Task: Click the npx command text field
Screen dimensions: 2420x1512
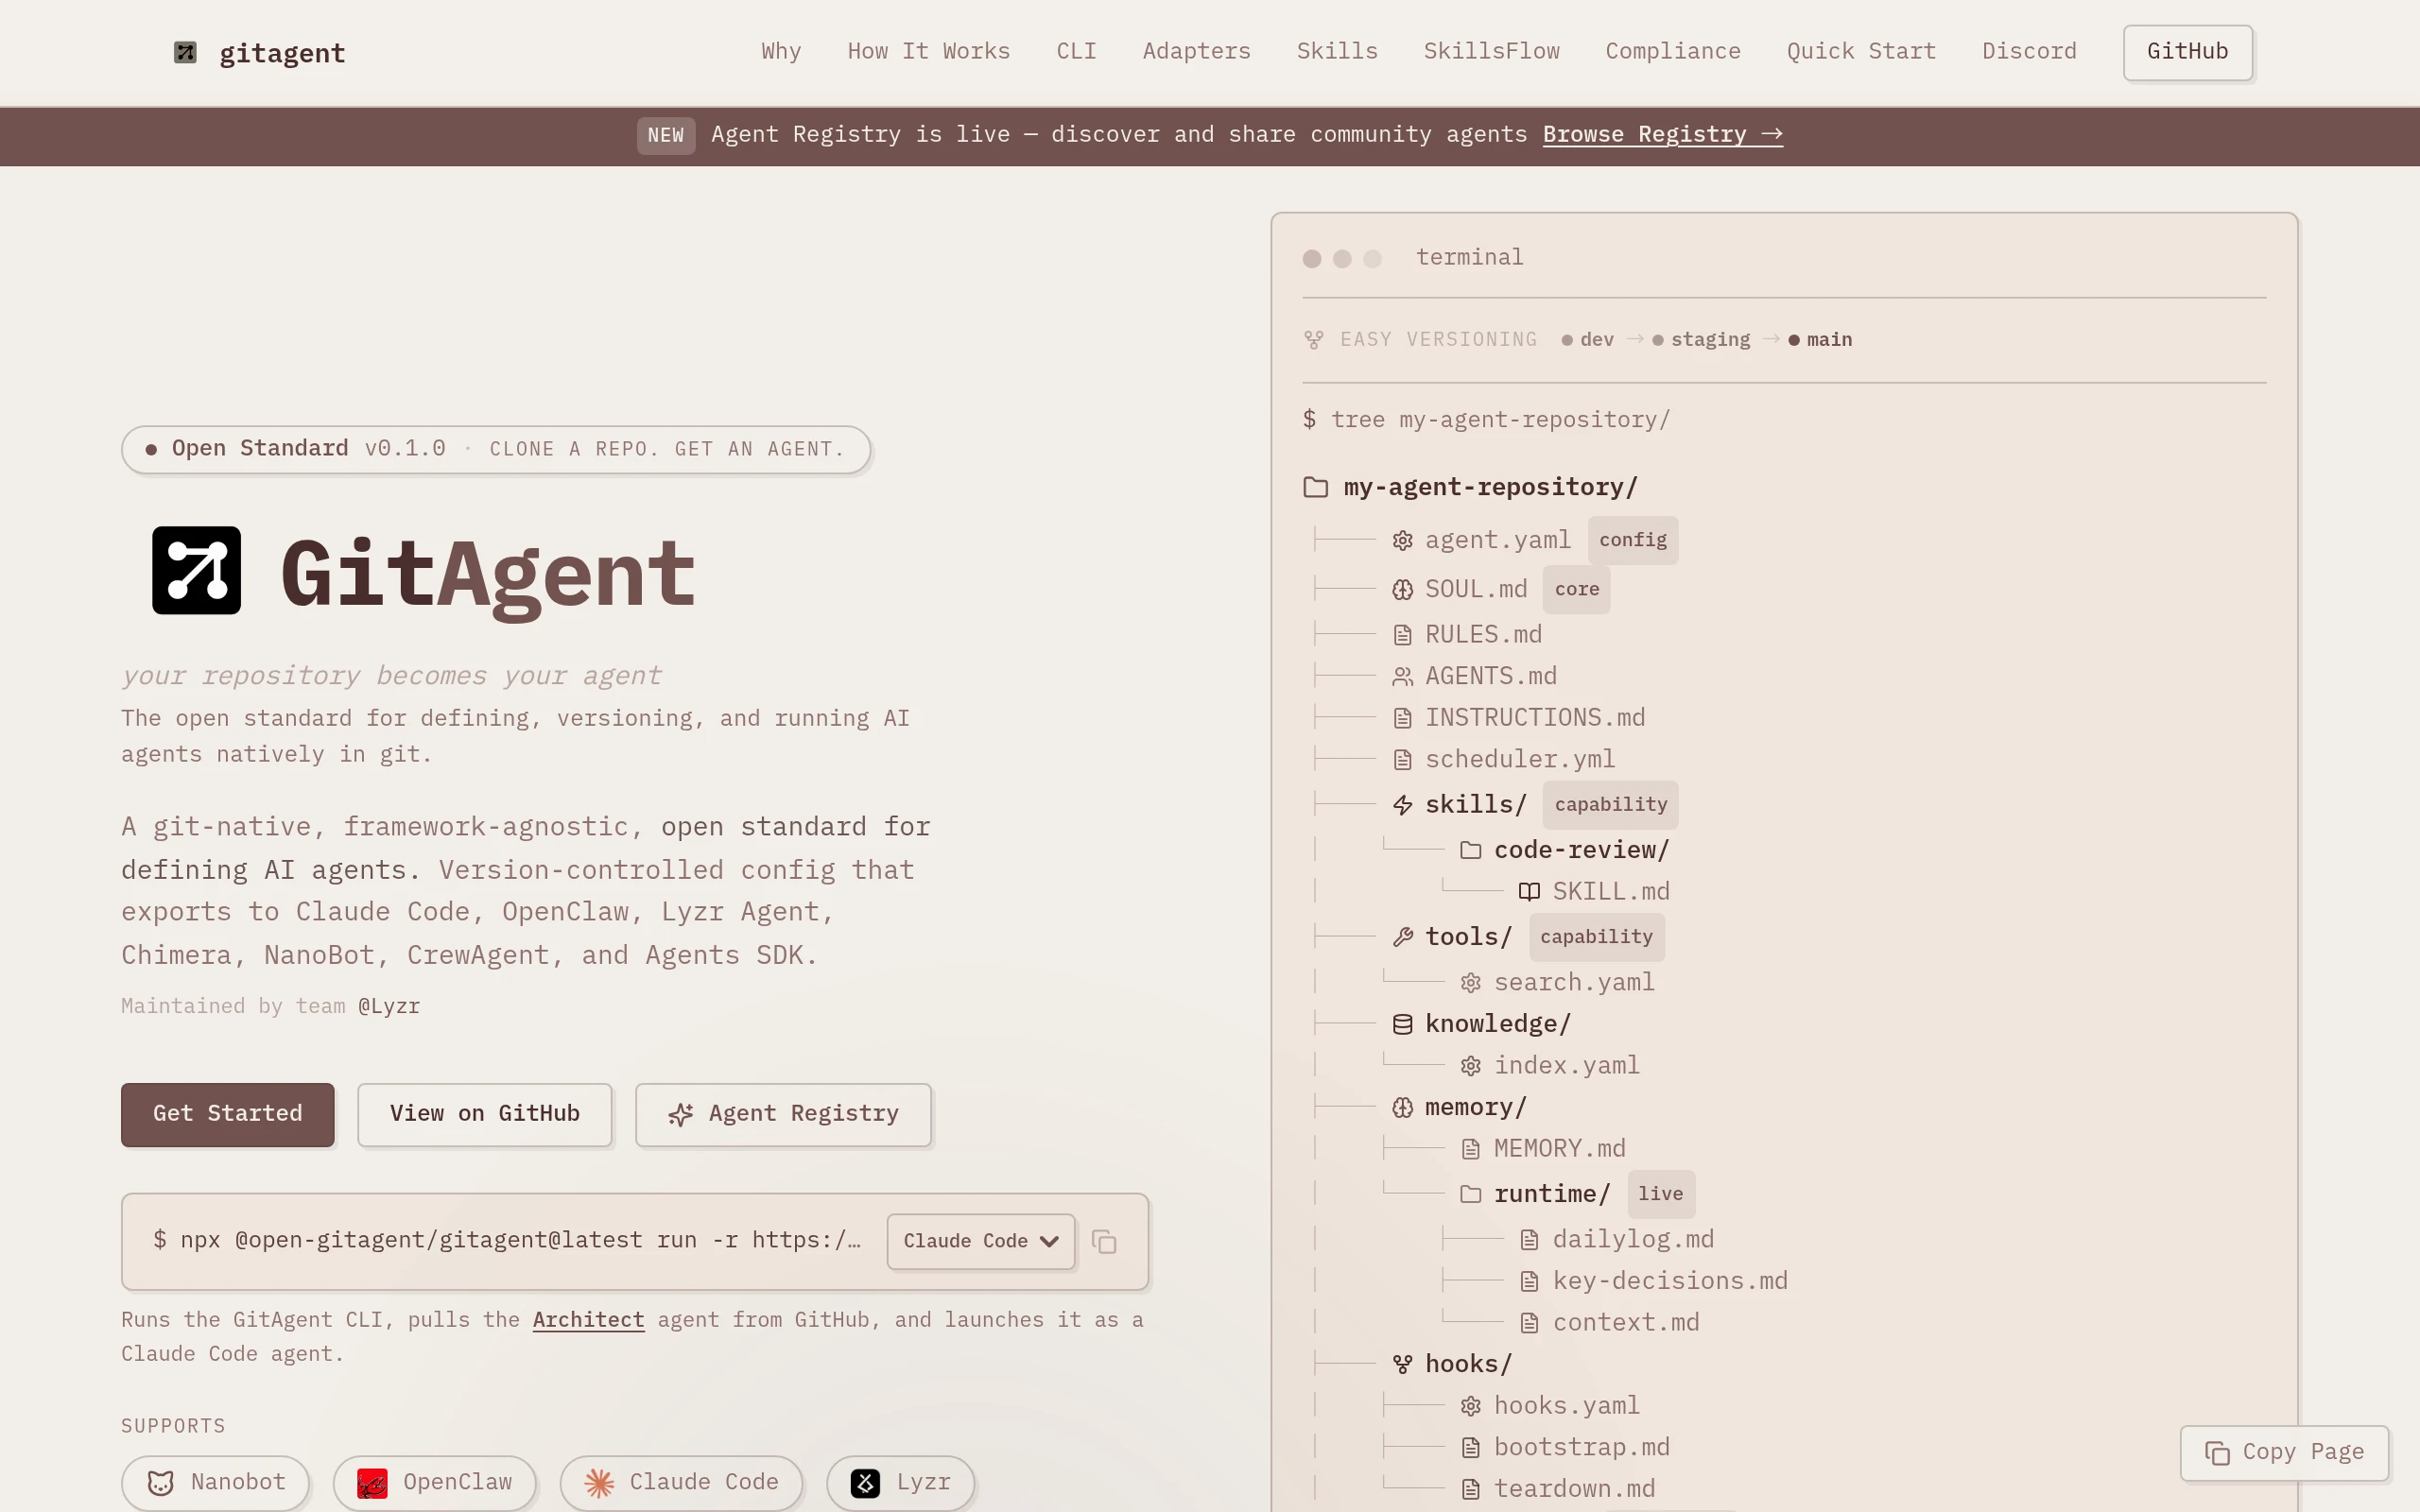Action: click(507, 1241)
